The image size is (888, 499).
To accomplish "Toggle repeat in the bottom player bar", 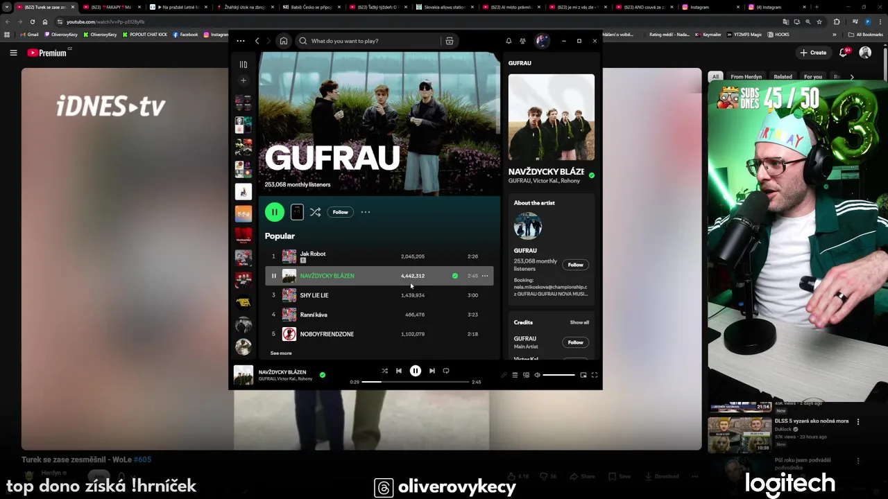I will point(446,371).
